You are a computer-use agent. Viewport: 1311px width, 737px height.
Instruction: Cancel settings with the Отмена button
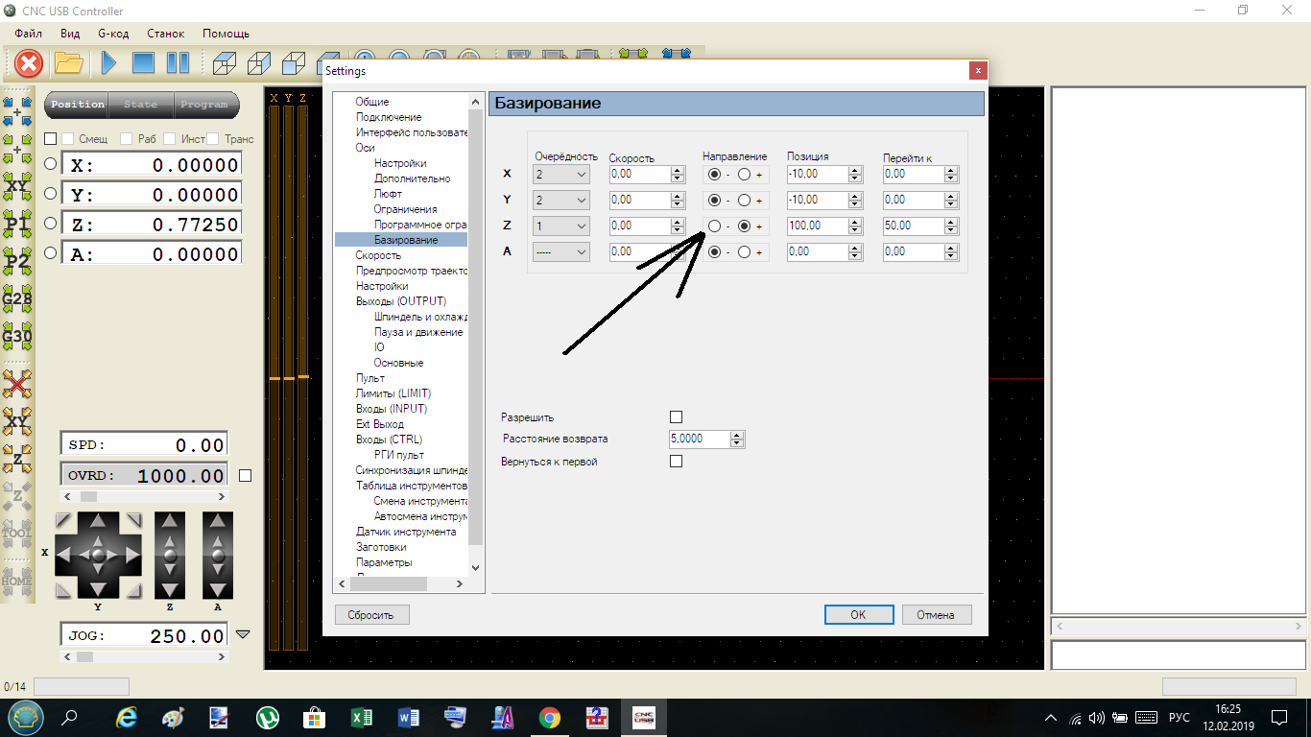(936, 615)
